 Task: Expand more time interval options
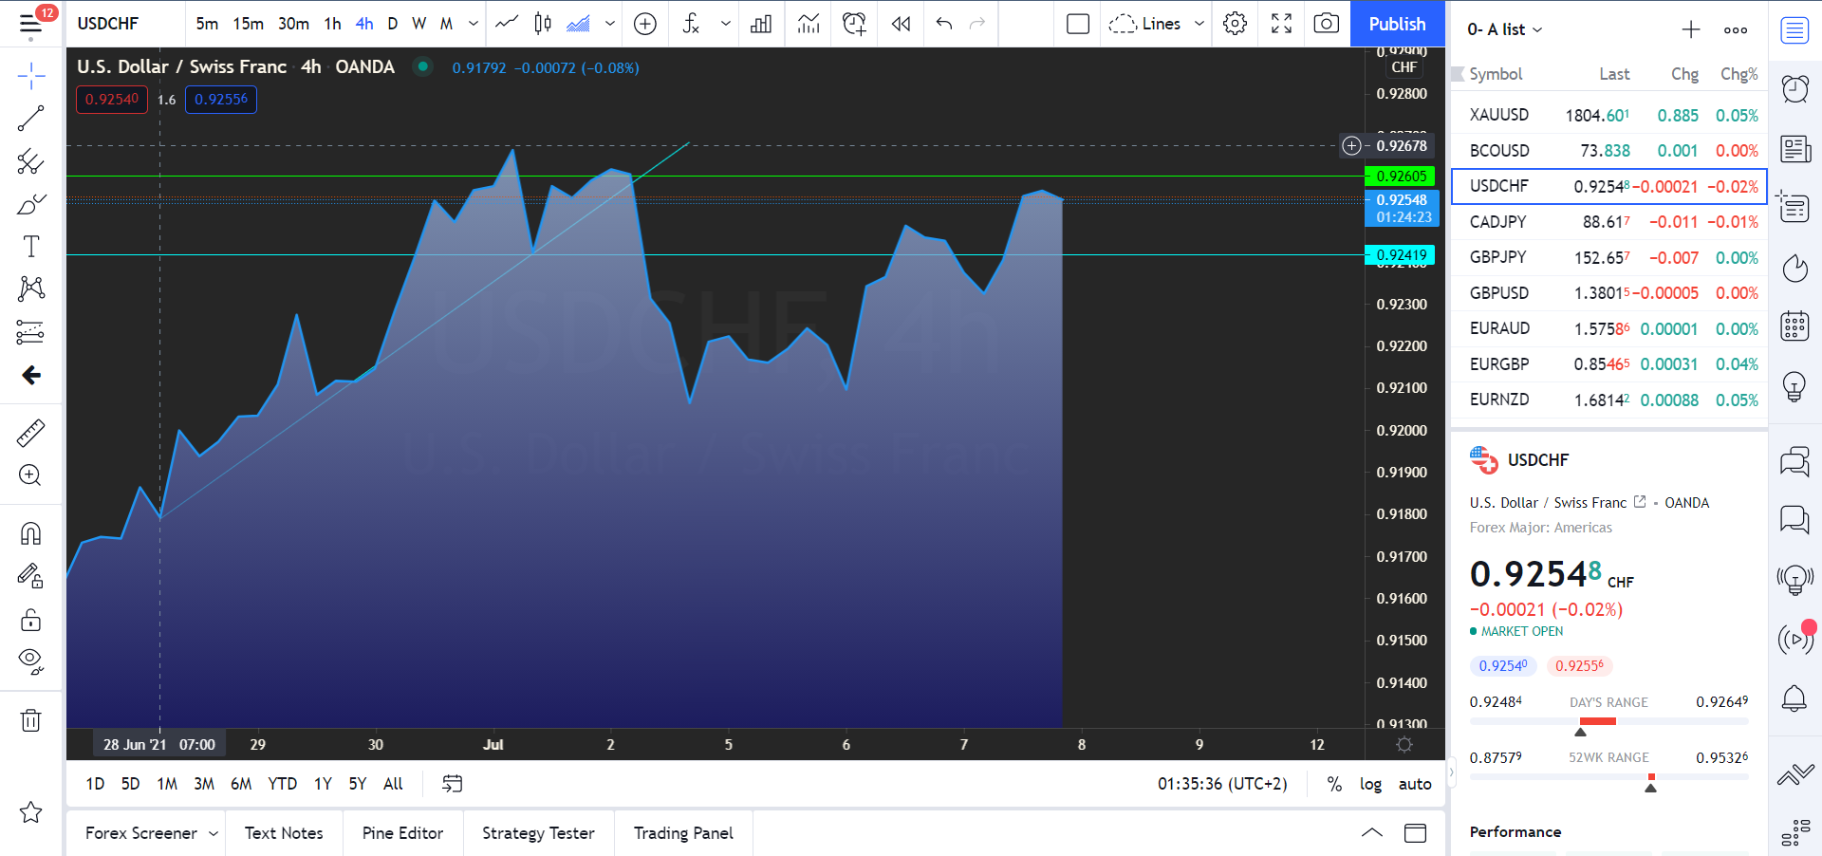[474, 24]
